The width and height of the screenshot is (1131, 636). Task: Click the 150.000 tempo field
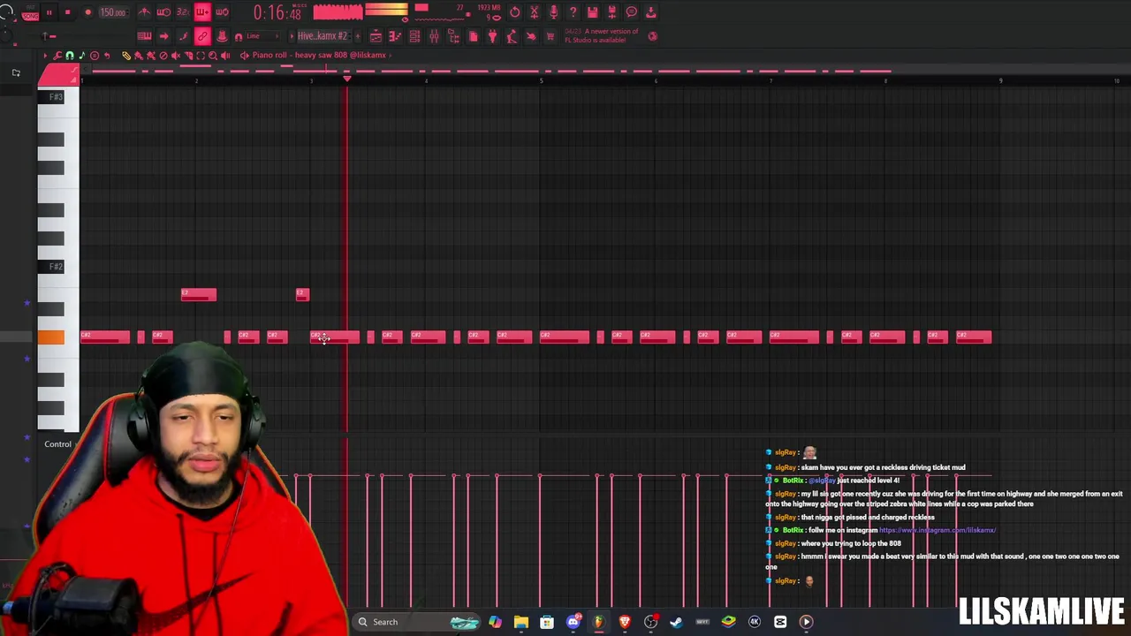(x=113, y=12)
